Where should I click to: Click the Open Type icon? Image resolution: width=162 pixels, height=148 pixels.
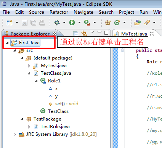coord(138,23)
